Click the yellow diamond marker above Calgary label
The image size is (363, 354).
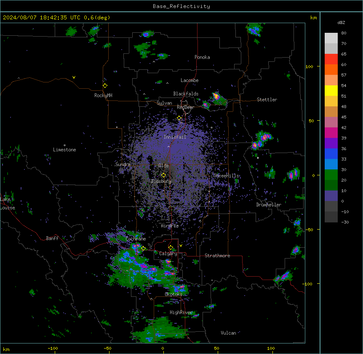pyautogui.click(x=171, y=248)
